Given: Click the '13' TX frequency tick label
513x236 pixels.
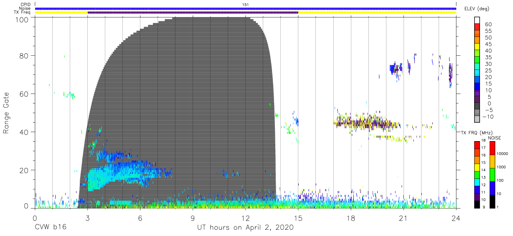Looking at the screenshot, I should (484, 178).
